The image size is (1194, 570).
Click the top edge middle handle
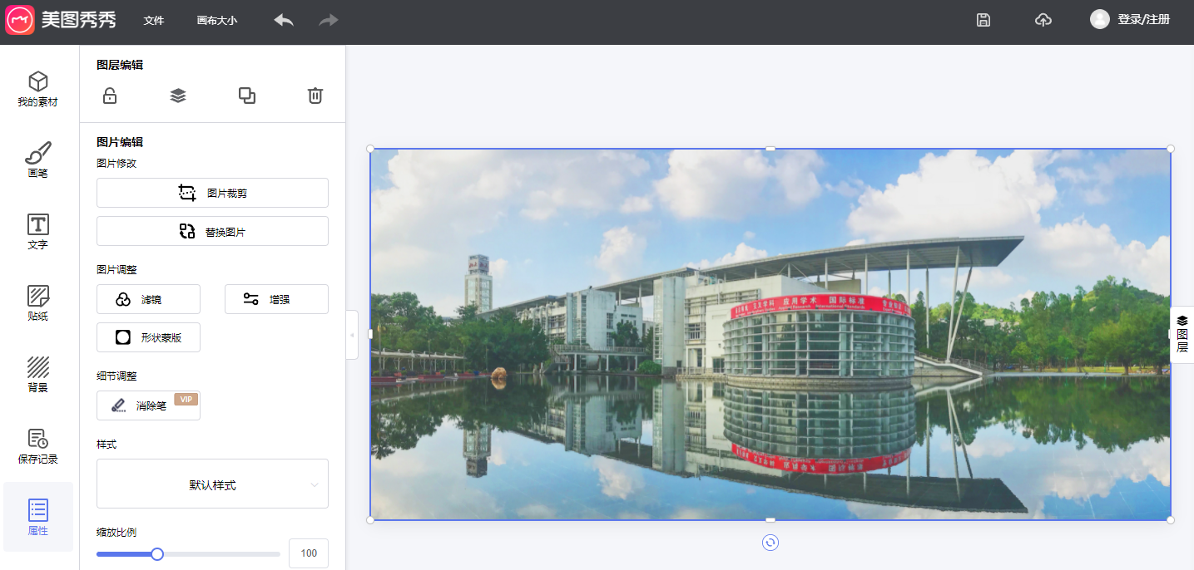[x=770, y=149]
